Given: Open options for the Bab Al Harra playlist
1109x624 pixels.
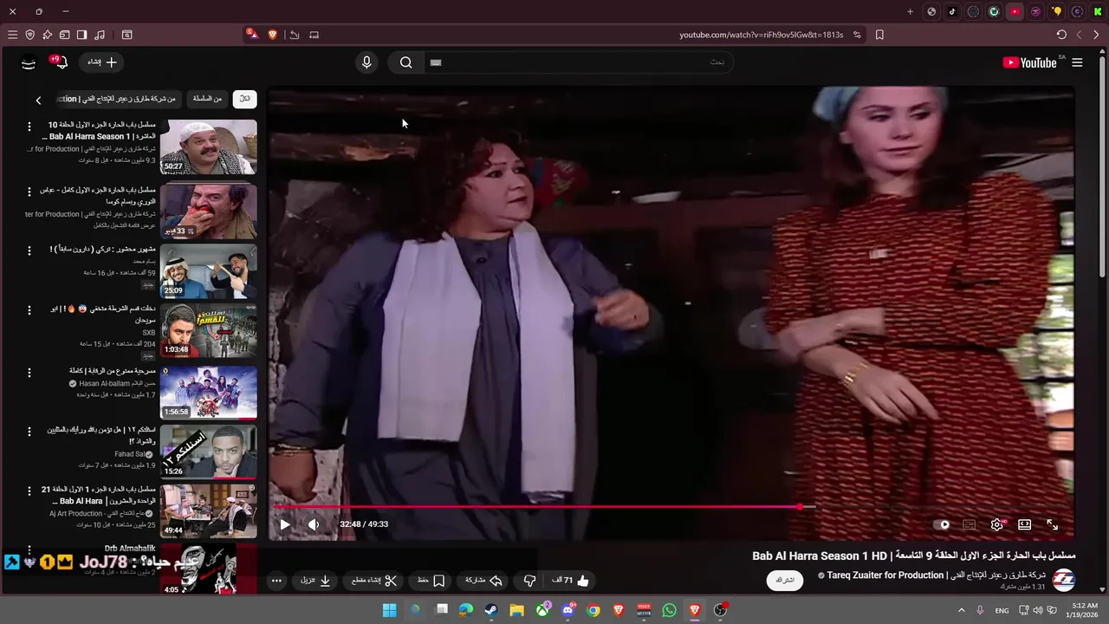Looking at the screenshot, I should 29,192.
